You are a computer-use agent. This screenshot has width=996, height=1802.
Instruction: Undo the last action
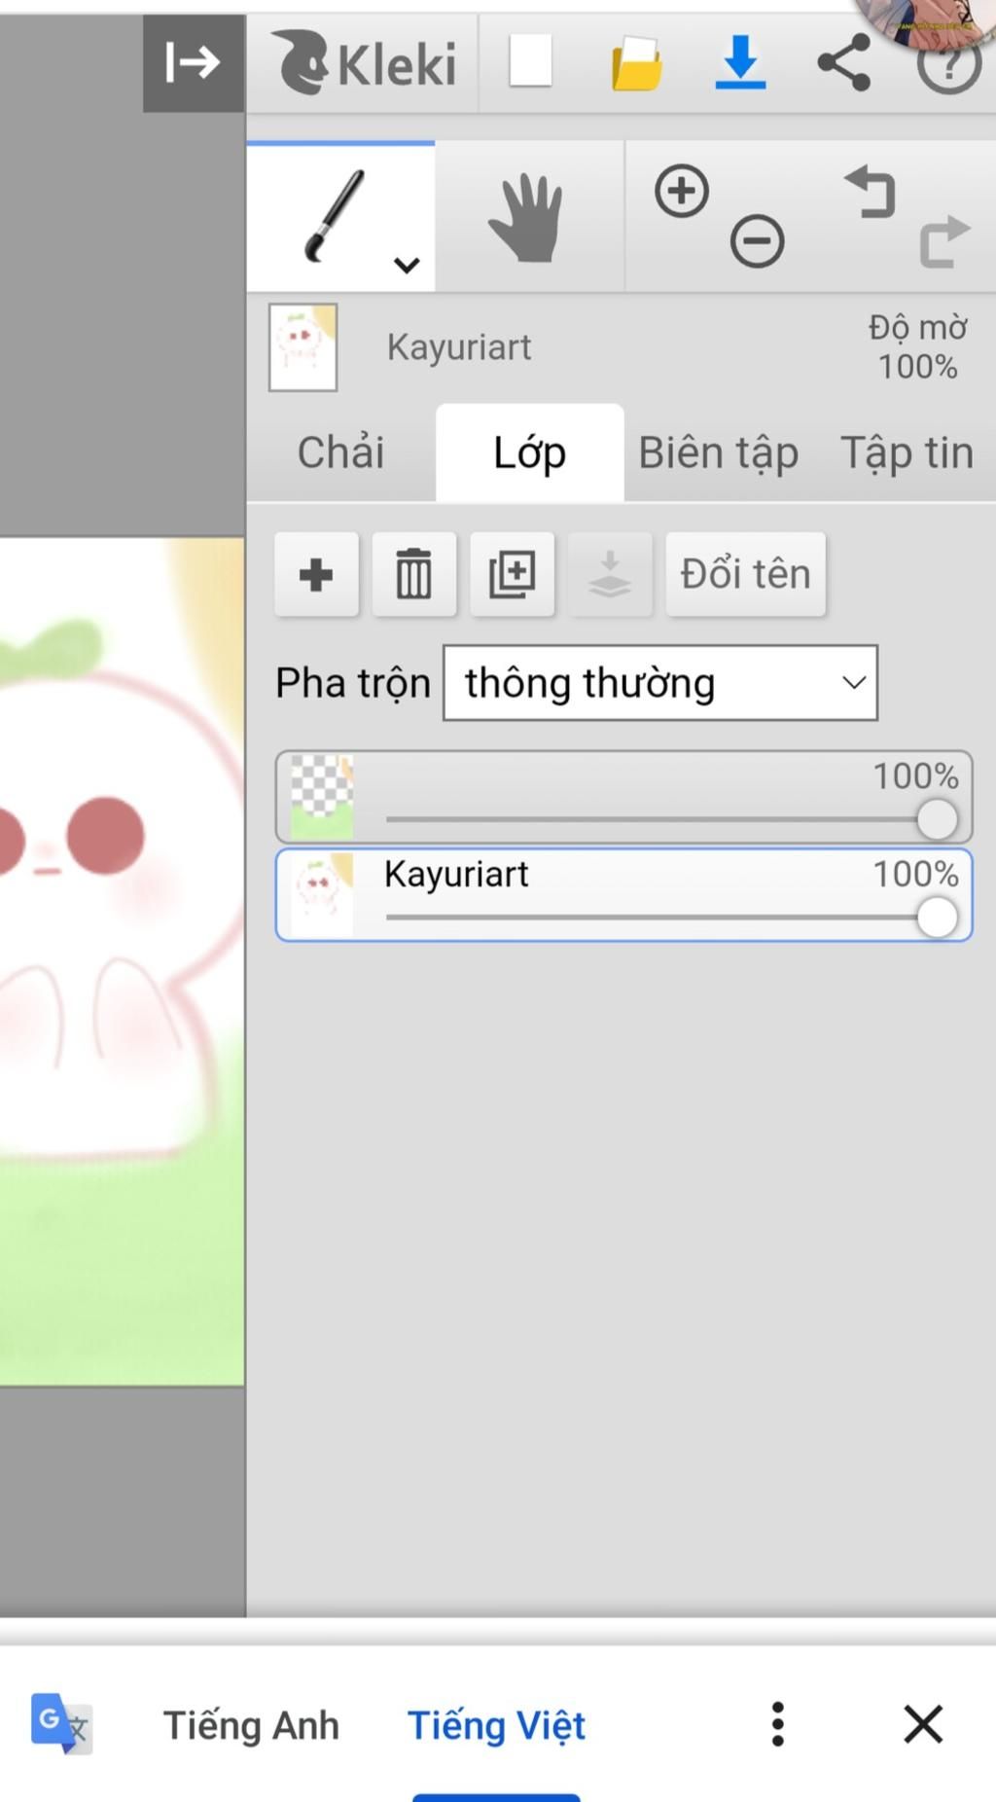[x=871, y=191]
